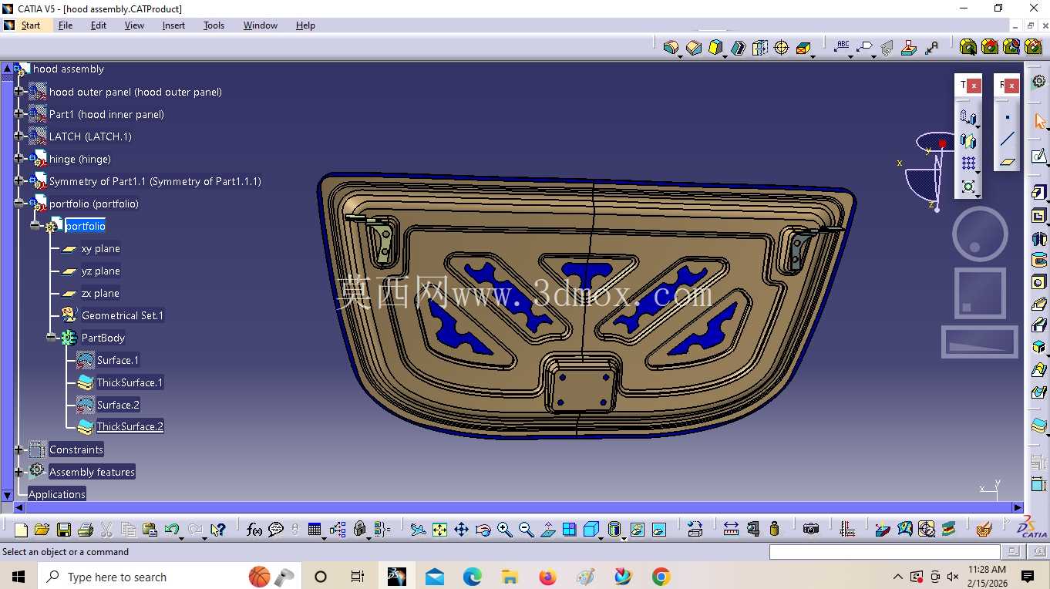Open the Tools menu
1050x589 pixels.
pyautogui.click(x=214, y=25)
